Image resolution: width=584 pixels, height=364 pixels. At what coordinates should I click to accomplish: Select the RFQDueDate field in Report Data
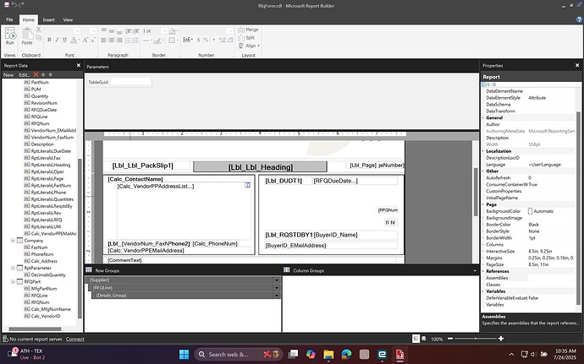[43, 110]
